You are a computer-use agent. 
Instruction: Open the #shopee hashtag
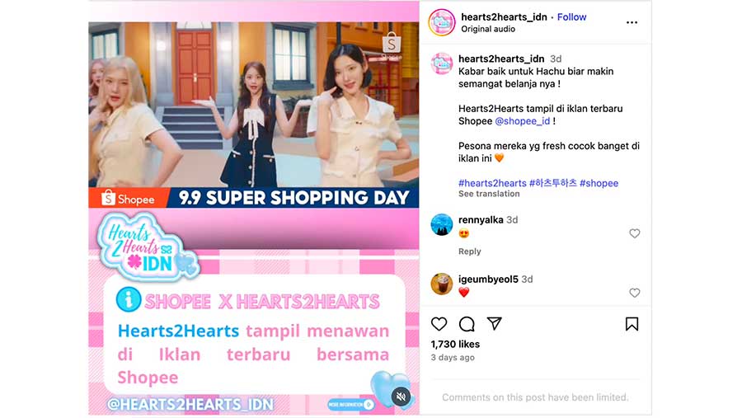click(599, 183)
